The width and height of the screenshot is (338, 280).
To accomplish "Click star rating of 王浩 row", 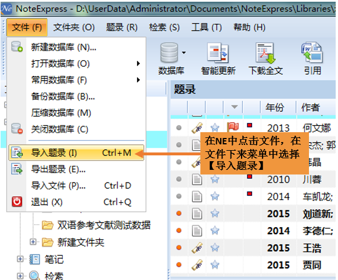I will tap(215, 248).
